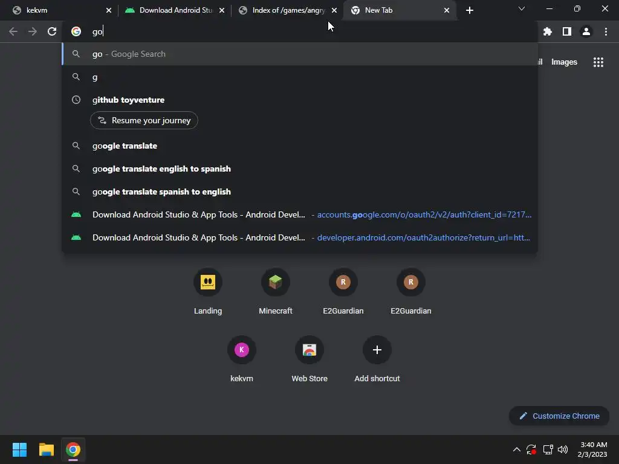Open Chrome's three-dot menu
Image resolution: width=619 pixels, height=464 pixels.
click(606, 31)
